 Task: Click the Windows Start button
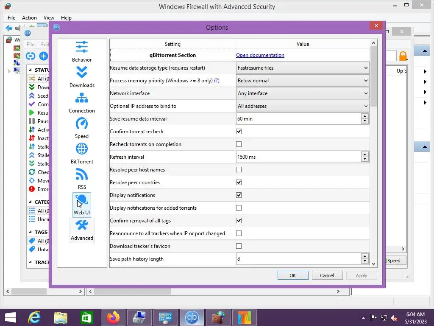point(11,318)
